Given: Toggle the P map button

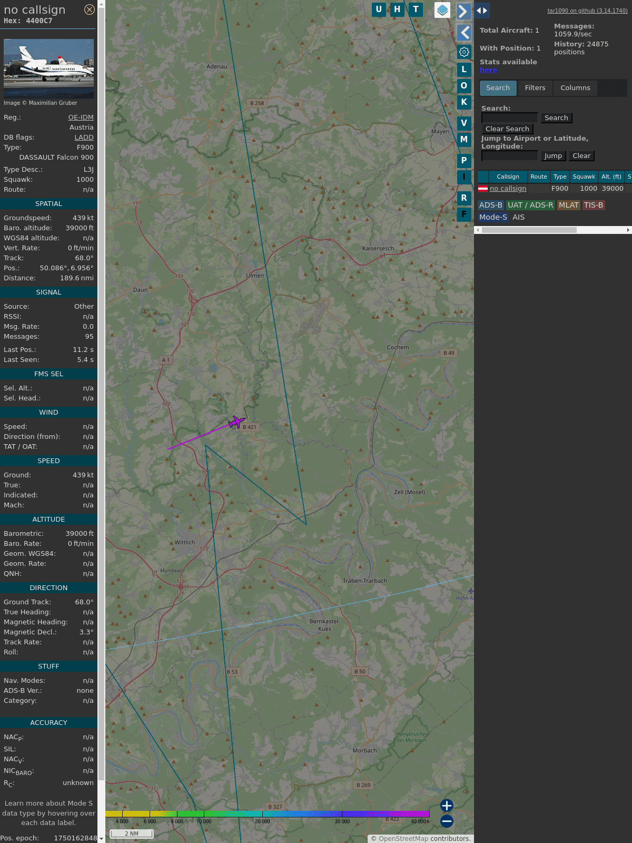Looking at the screenshot, I should (x=464, y=160).
